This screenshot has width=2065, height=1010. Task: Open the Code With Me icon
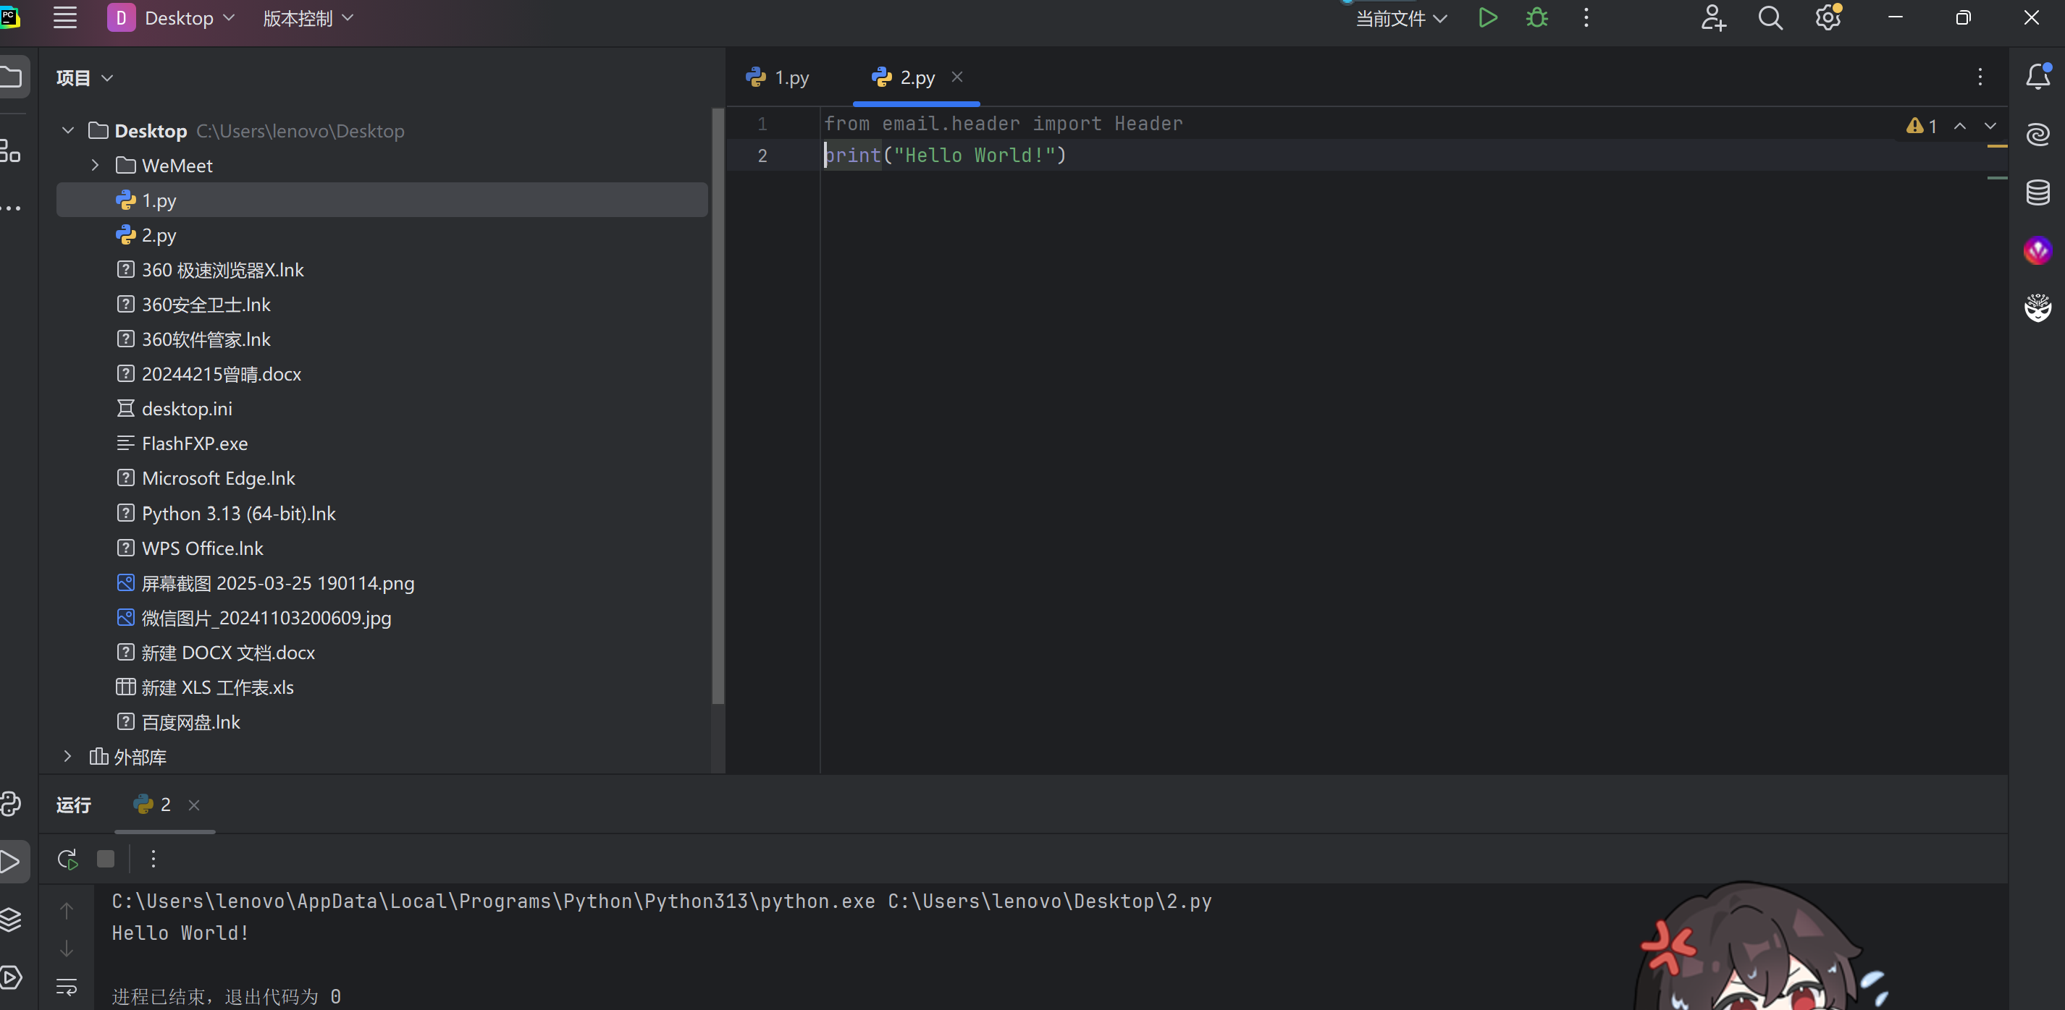coord(1712,17)
